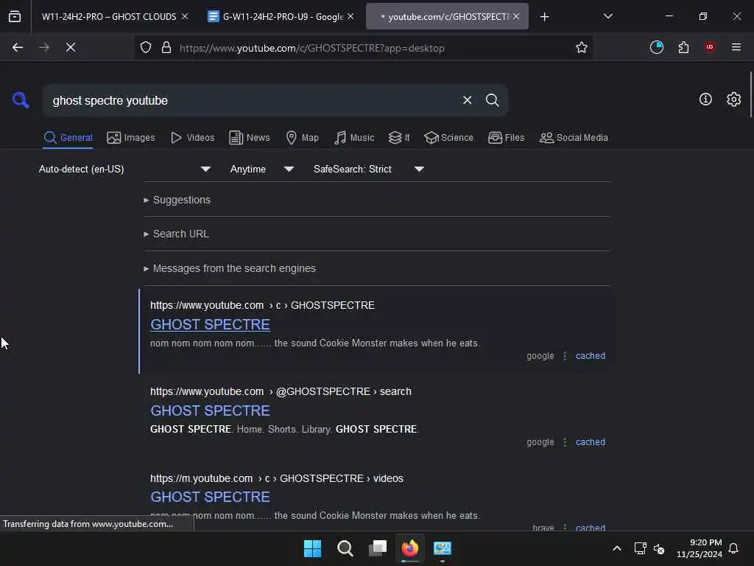754x566 pixels.
Task: Open three-dot menu on second result
Action: pyautogui.click(x=565, y=442)
